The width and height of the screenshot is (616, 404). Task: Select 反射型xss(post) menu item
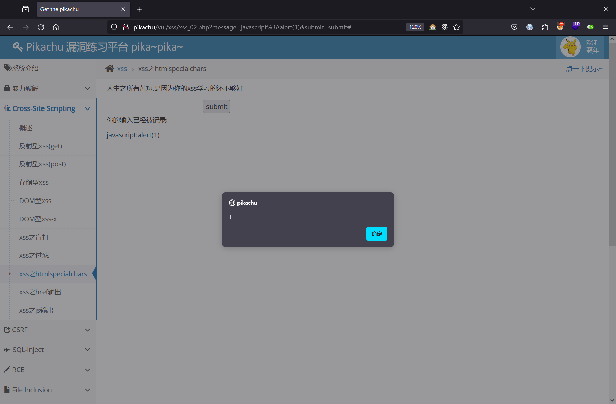(x=43, y=164)
